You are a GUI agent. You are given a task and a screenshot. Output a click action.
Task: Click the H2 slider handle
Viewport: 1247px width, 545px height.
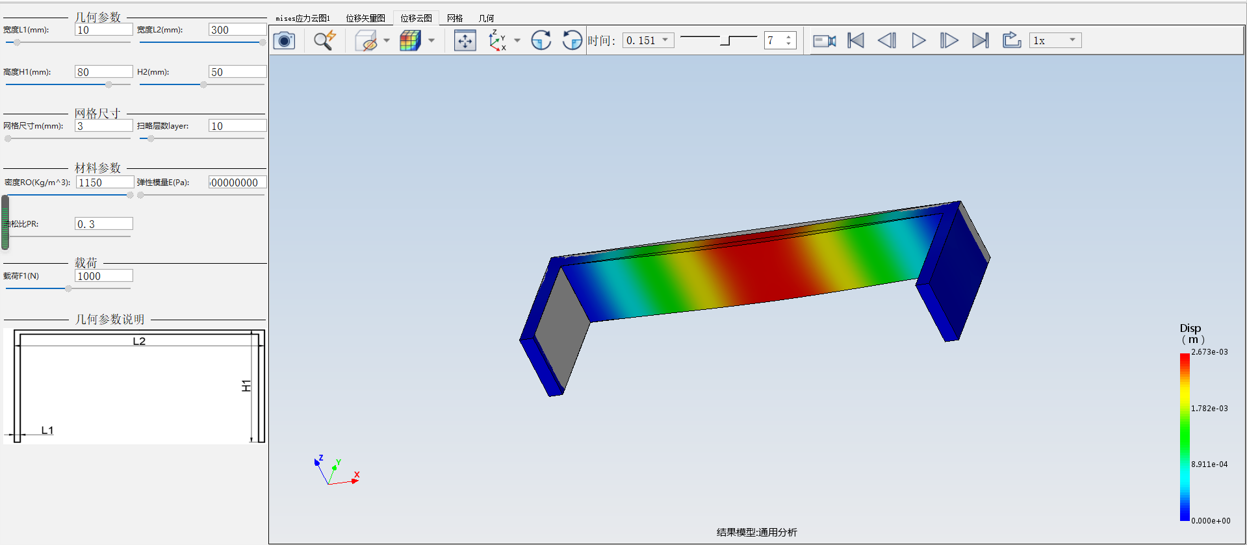point(203,84)
